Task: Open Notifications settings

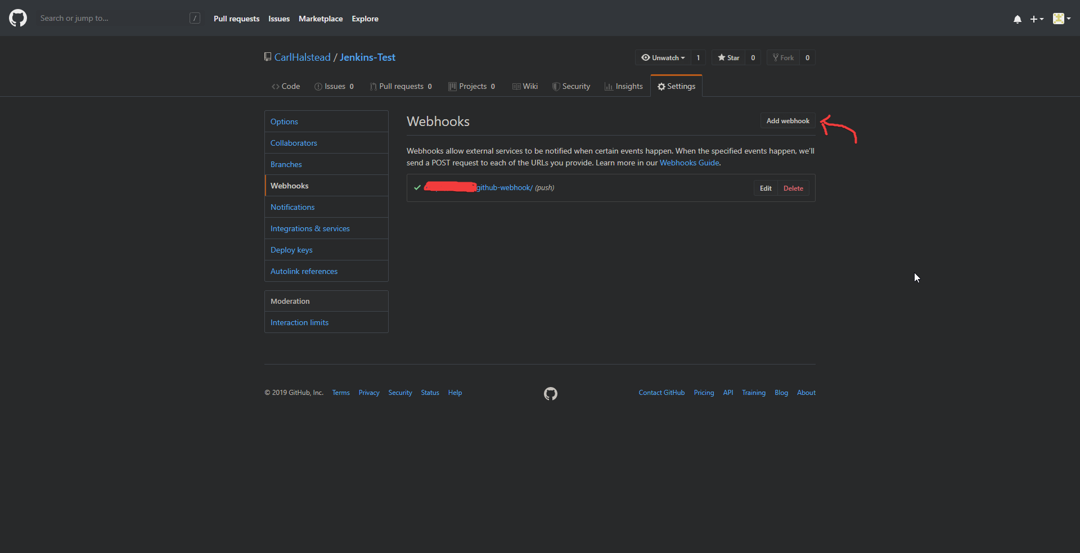Action: (x=326, y=207)
